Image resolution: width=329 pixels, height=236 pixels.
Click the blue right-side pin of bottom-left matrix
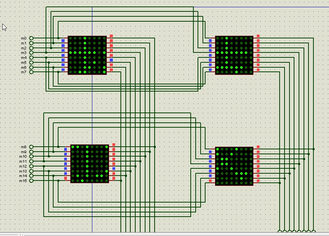tap(114, 168)
